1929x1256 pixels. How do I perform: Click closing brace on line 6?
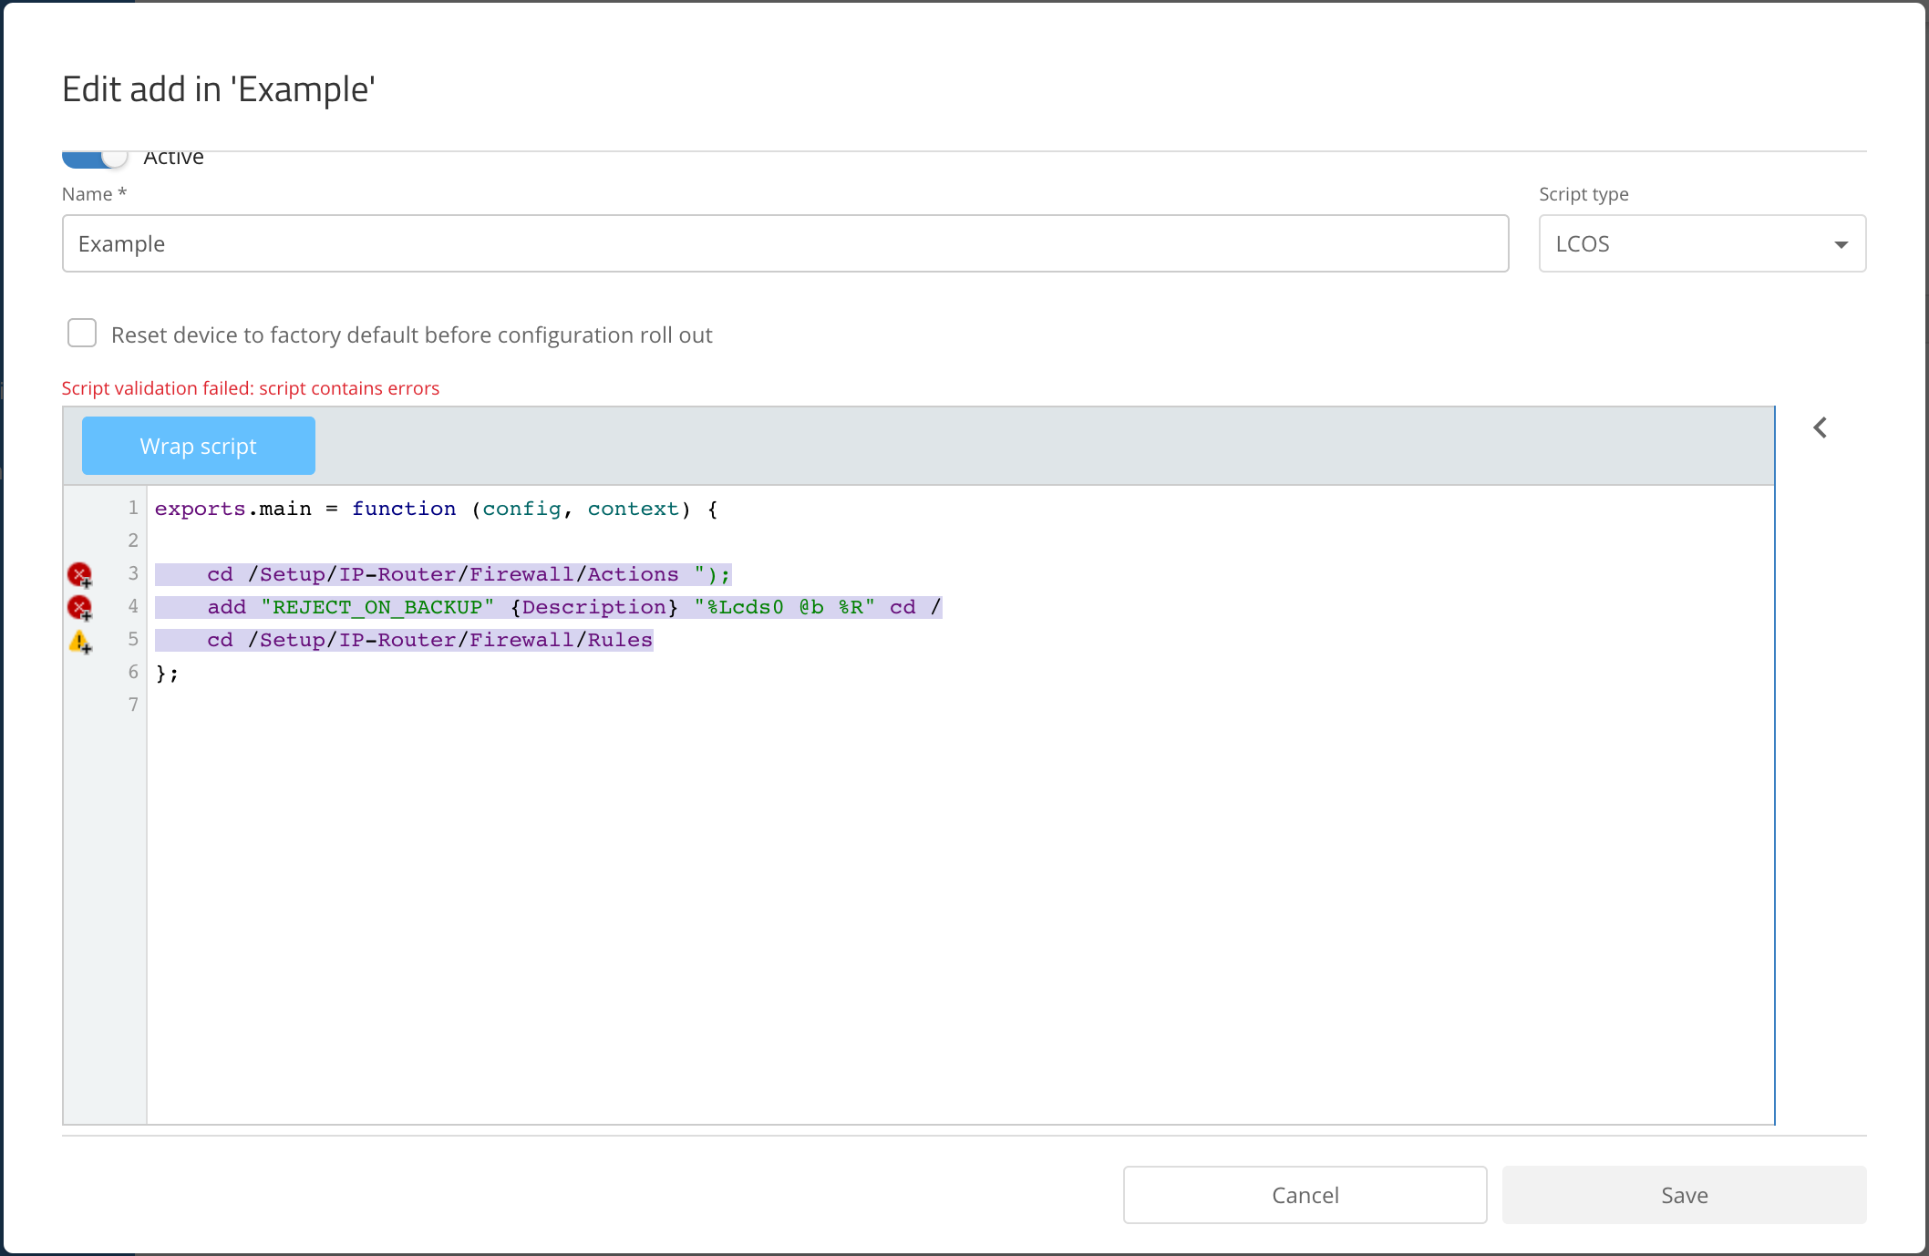point(161,673)
